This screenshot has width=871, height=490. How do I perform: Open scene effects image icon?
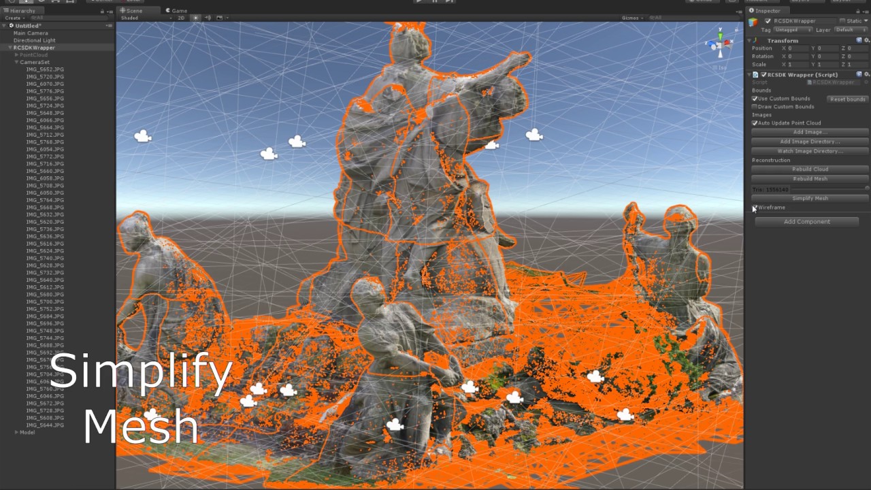(218, 18)
